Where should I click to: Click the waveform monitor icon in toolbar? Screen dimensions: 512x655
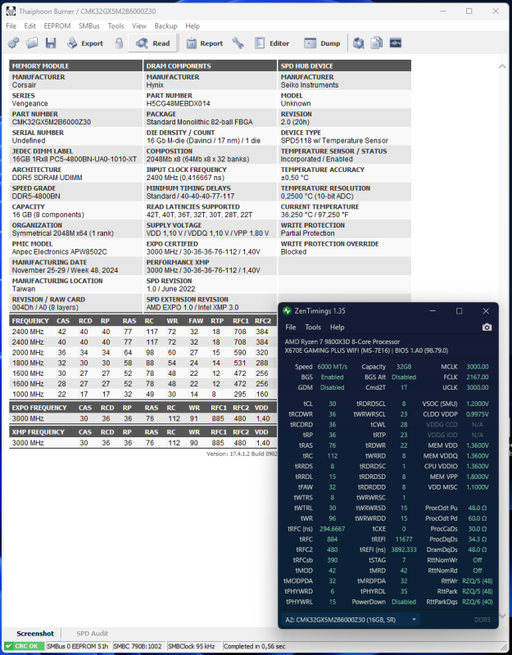tap(396, 43)
